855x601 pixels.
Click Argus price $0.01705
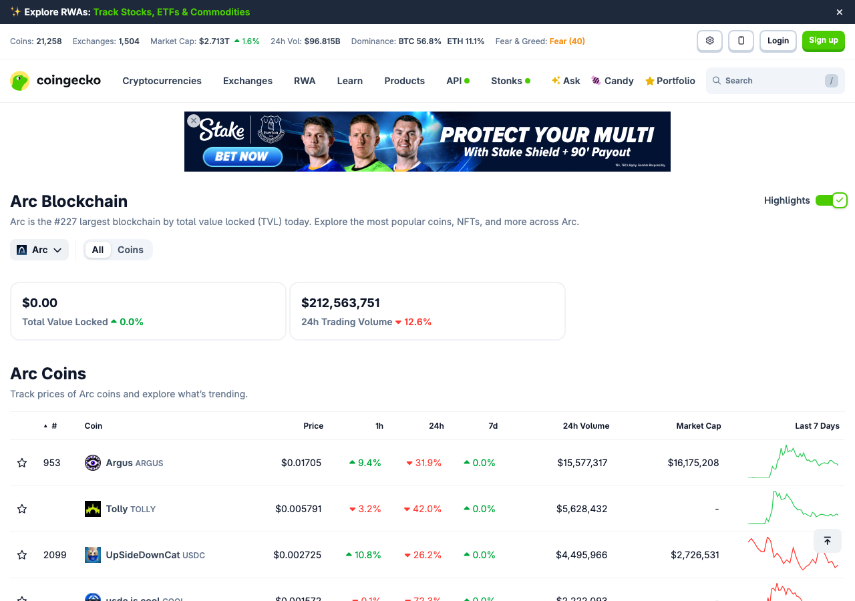pos(301,463)
